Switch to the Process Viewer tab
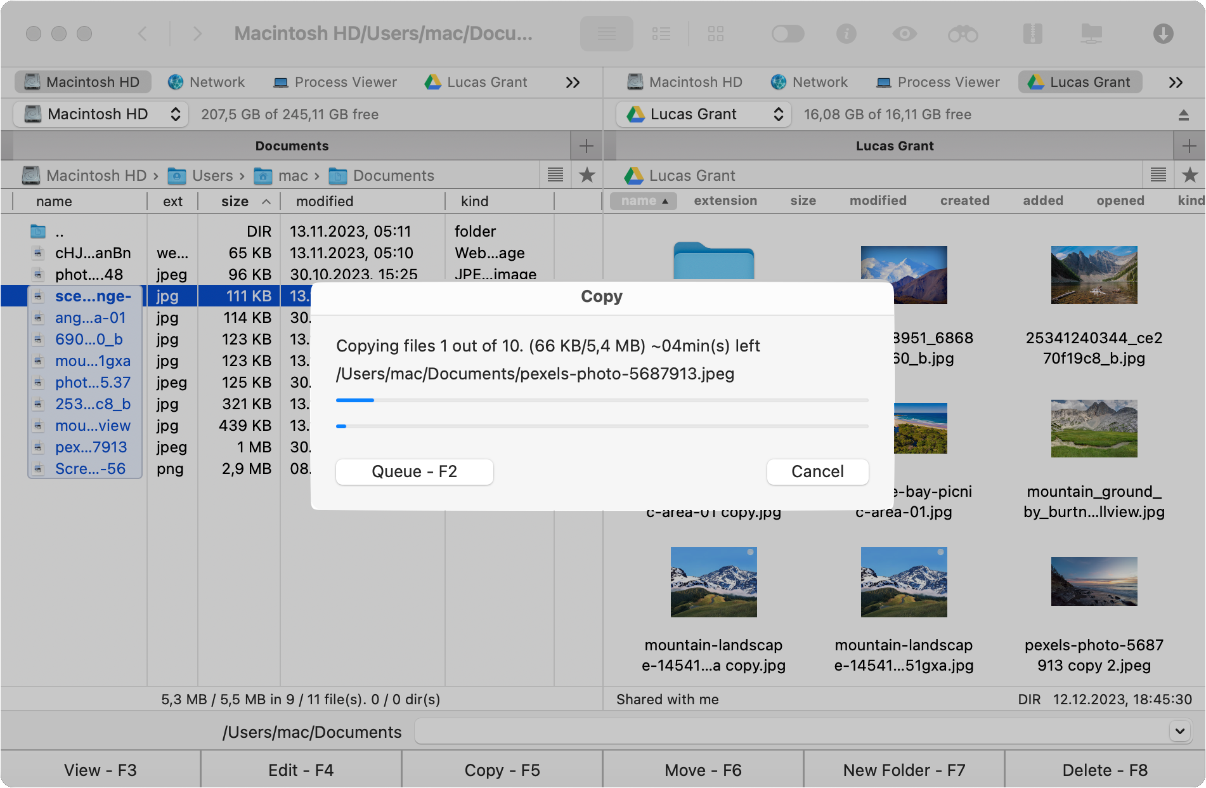Viewport: 1206px width, 788px height. point(335,82)
